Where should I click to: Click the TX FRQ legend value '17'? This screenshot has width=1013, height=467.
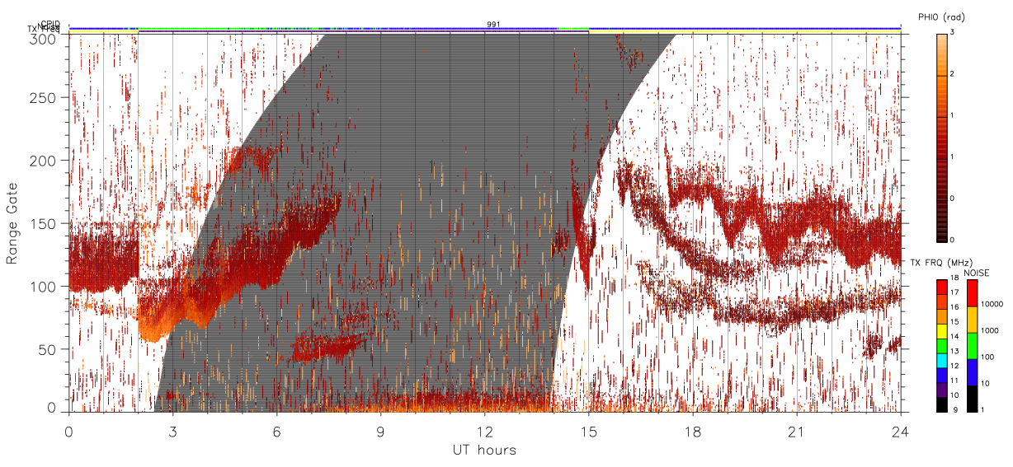pos(954,292)
